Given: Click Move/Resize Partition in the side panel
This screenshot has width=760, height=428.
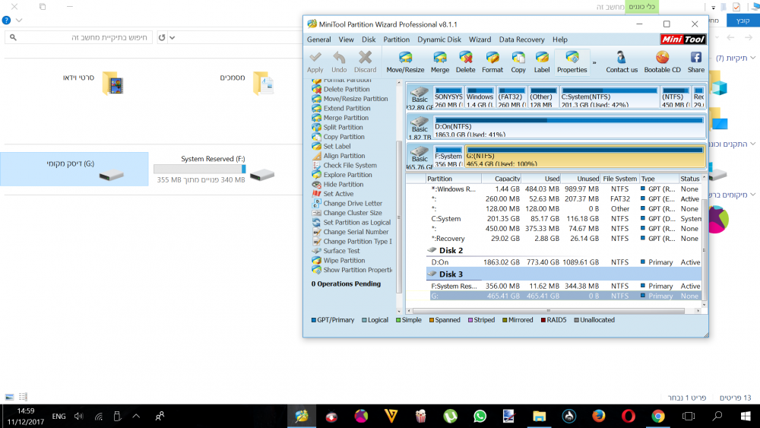Looking at the screenshot, I should pos(355,99).
